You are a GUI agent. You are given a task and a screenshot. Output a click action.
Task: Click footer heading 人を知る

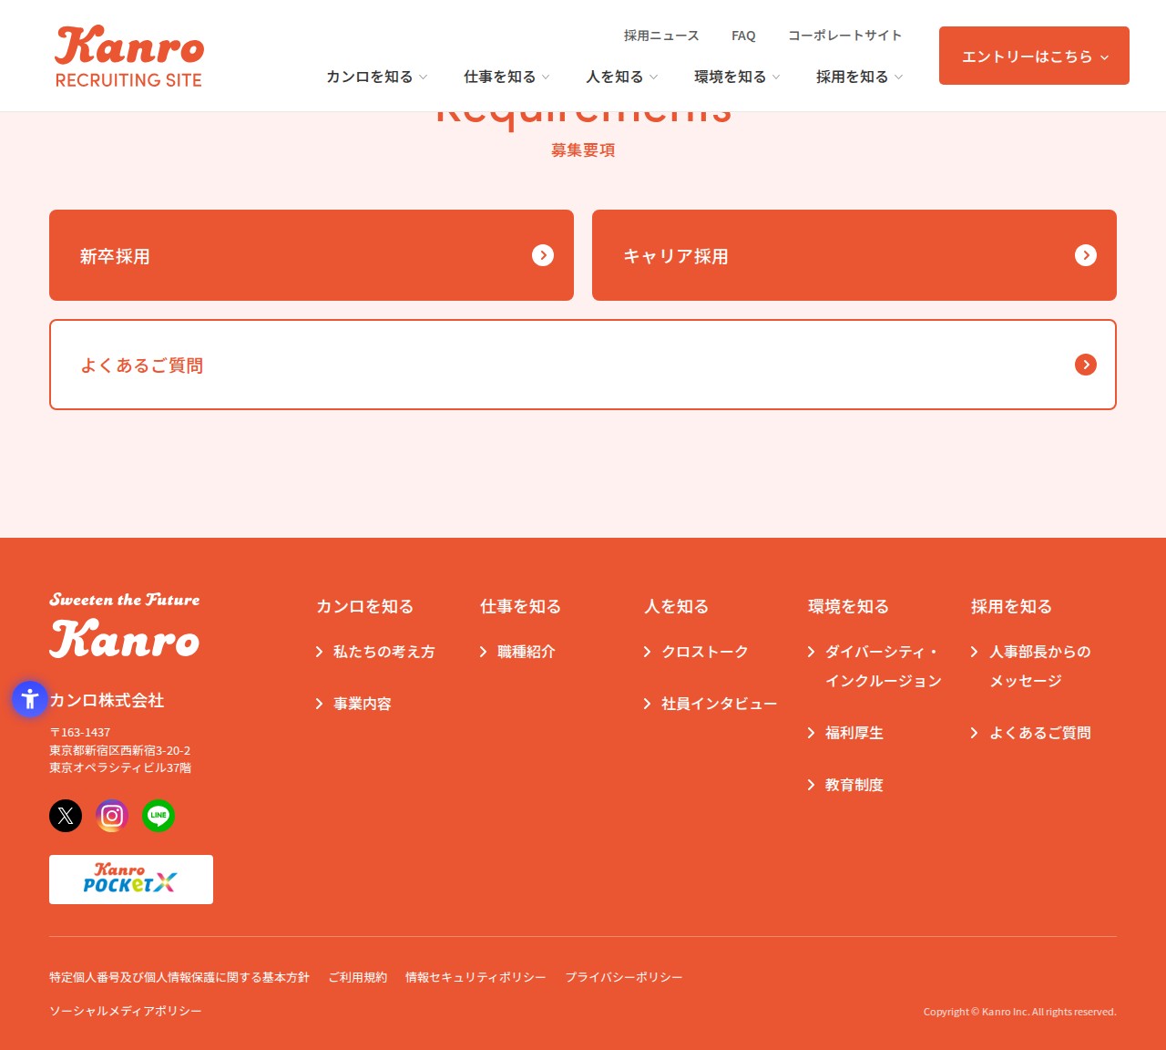click(676, 606)
